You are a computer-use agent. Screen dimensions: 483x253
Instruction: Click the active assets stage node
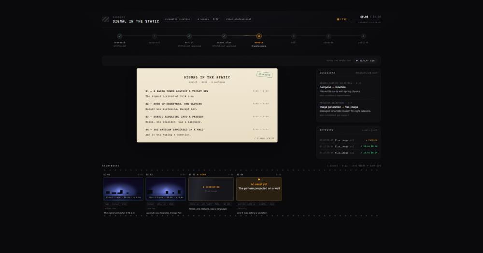(x=259, y=36)
